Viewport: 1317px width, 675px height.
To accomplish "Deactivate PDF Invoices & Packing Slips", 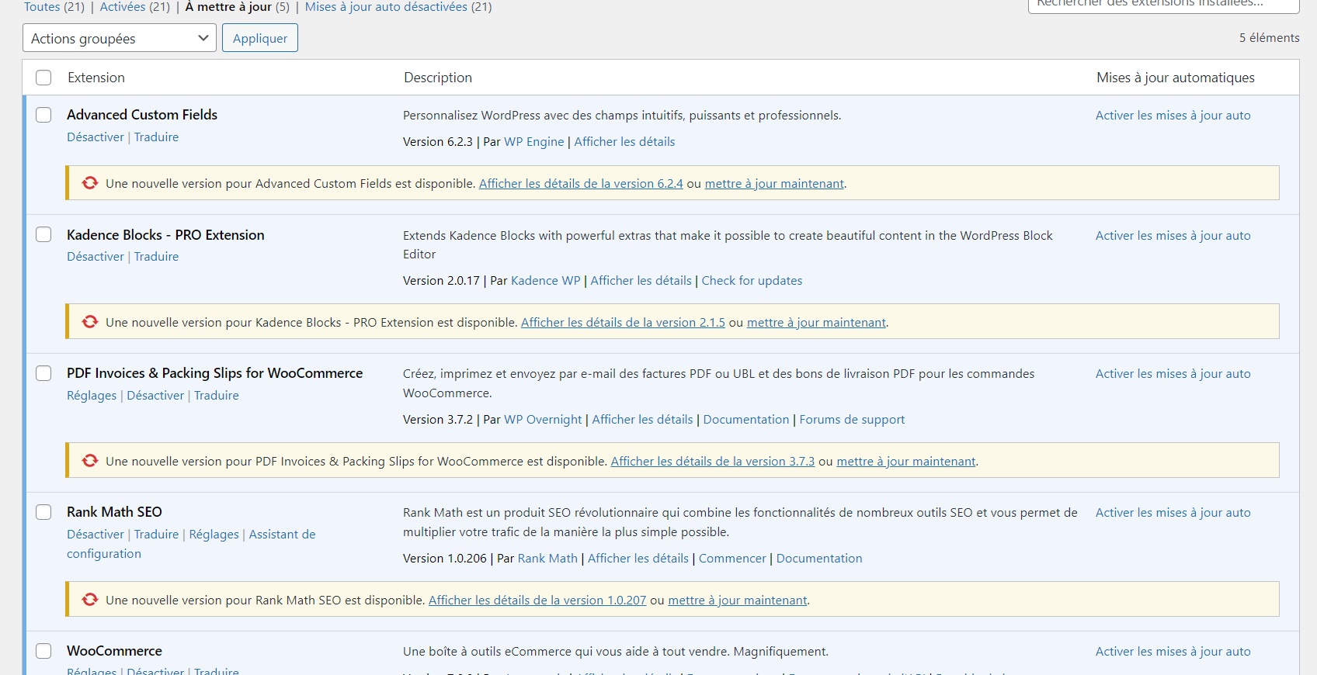I will [x=155, y=395].
